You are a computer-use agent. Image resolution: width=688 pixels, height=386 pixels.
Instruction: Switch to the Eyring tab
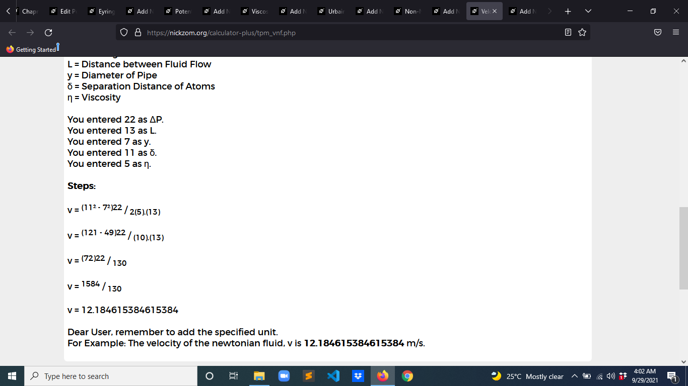pyautogui.click(x=101, y=11)
